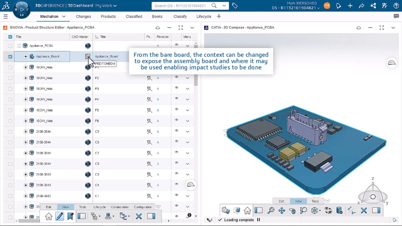Select the zoom magnifier tool in 3D Compose
Image resolution: width=402 pixels, height=226 pixels.
point(271,211)
